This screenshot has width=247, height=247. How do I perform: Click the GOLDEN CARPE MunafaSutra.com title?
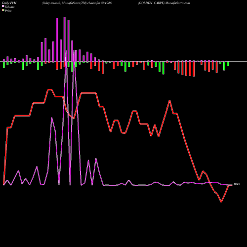pos(164,3)
